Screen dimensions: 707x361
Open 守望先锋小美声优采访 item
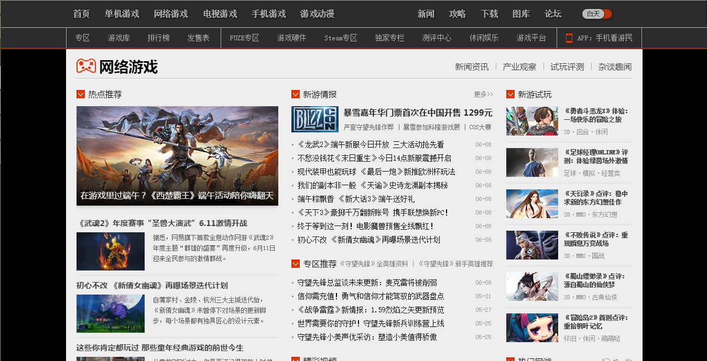click(367, 337)
